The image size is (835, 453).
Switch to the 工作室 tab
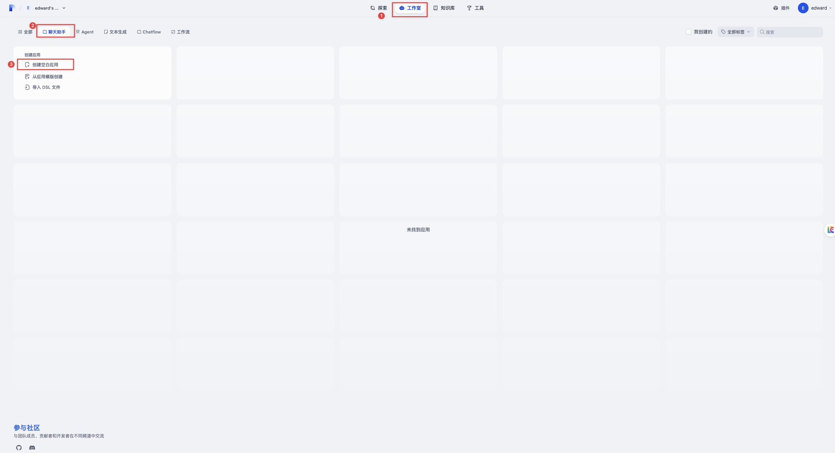[410, 8]
